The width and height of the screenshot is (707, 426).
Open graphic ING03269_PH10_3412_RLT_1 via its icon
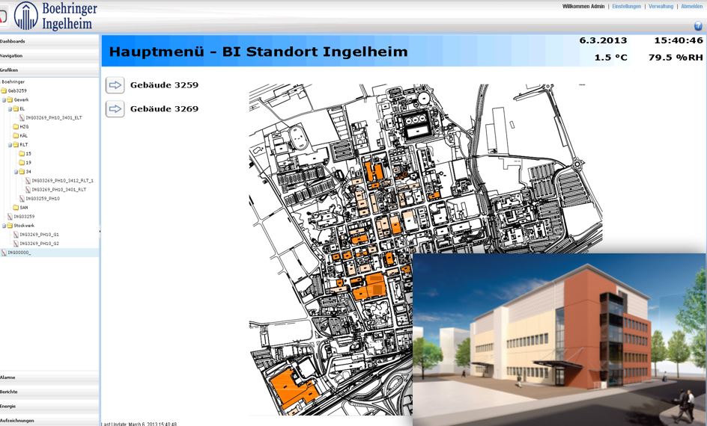click(x=28, y=181)
